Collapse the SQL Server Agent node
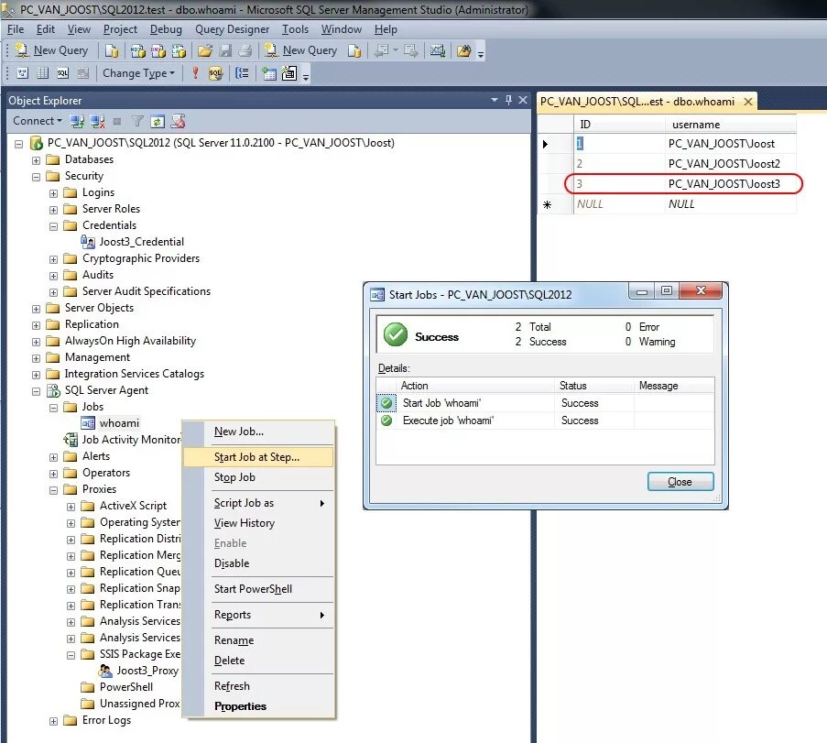The width and height of the screenshot is (827, 743). coord(36,391)
